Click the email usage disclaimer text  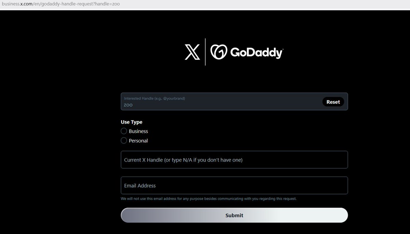(x=209, y=198)
